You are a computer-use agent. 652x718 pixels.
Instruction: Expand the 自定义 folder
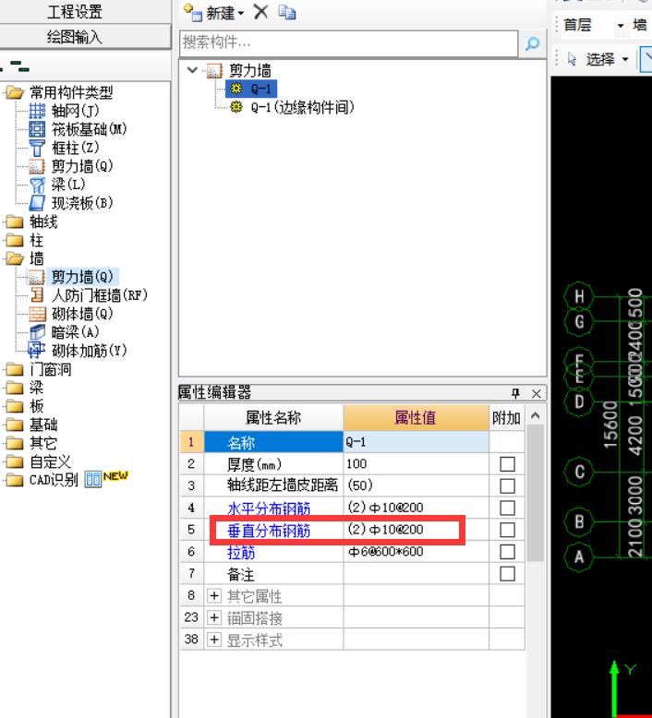[x=15, y=461]
